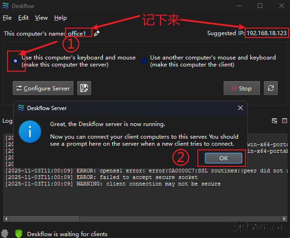Click the restart server refresh icon
This screenshot has width=290, height=238.
(270, 88)
